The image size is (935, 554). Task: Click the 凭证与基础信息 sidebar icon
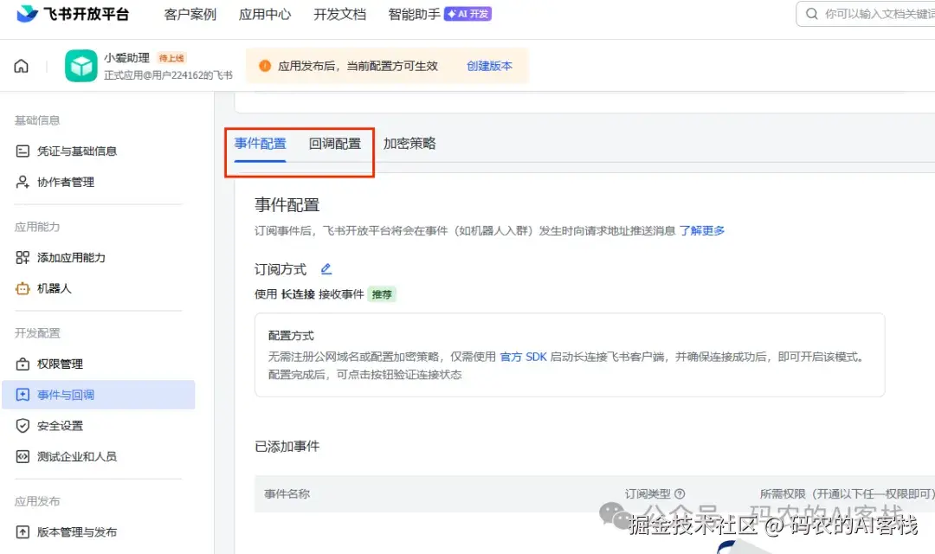tap(23, 151)
